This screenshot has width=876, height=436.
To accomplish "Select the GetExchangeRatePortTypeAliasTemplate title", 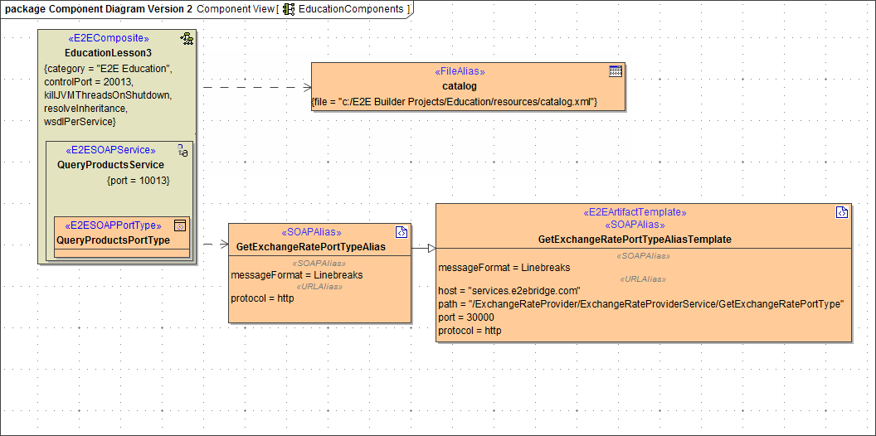I will 635,239.
